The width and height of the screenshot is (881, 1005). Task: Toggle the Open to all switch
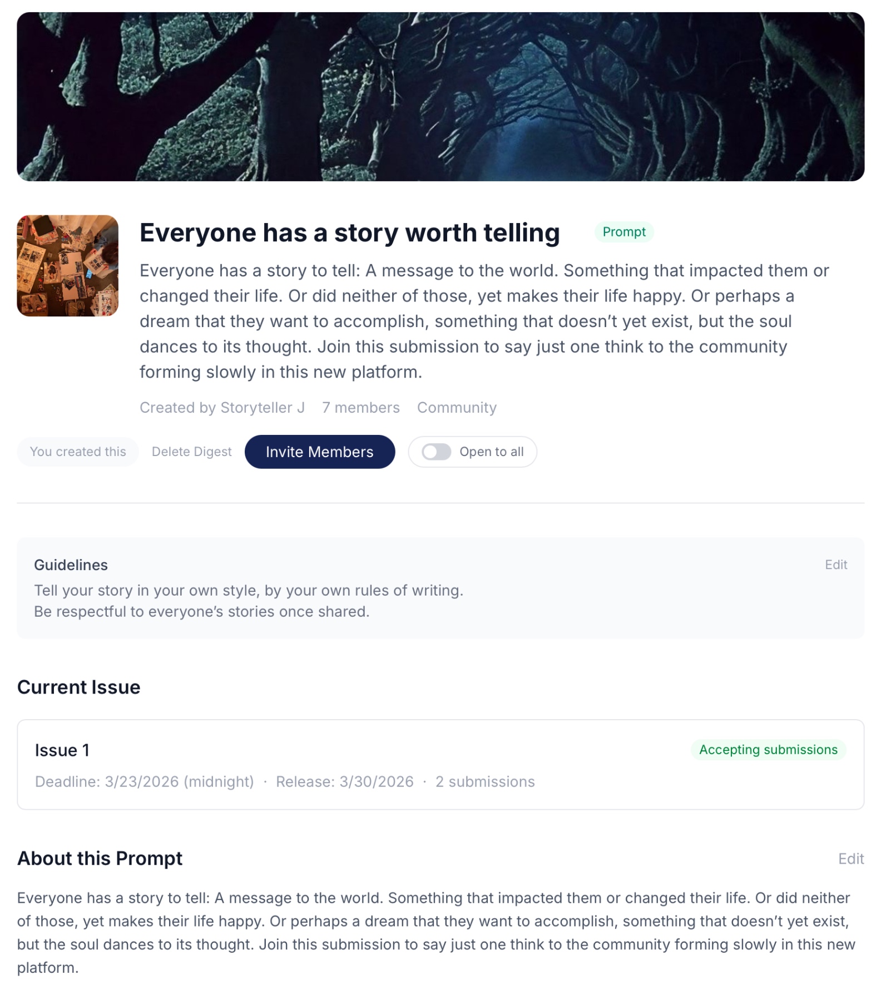coord(436,452)
